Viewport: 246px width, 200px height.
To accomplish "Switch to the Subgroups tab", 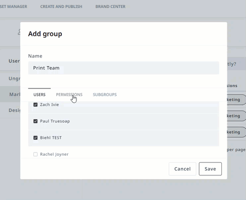I will click(x=105, y=95).
